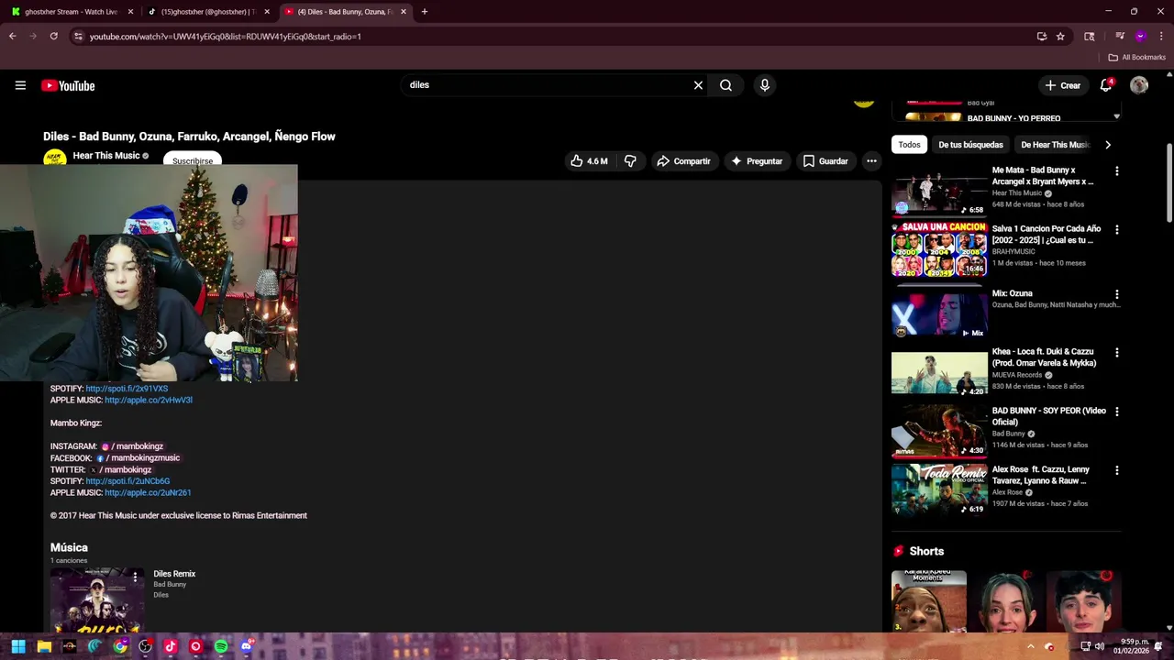Open File Explorer from the taskbar
This screenshot has width=1174, height=660.
click(x=44, y=646)
